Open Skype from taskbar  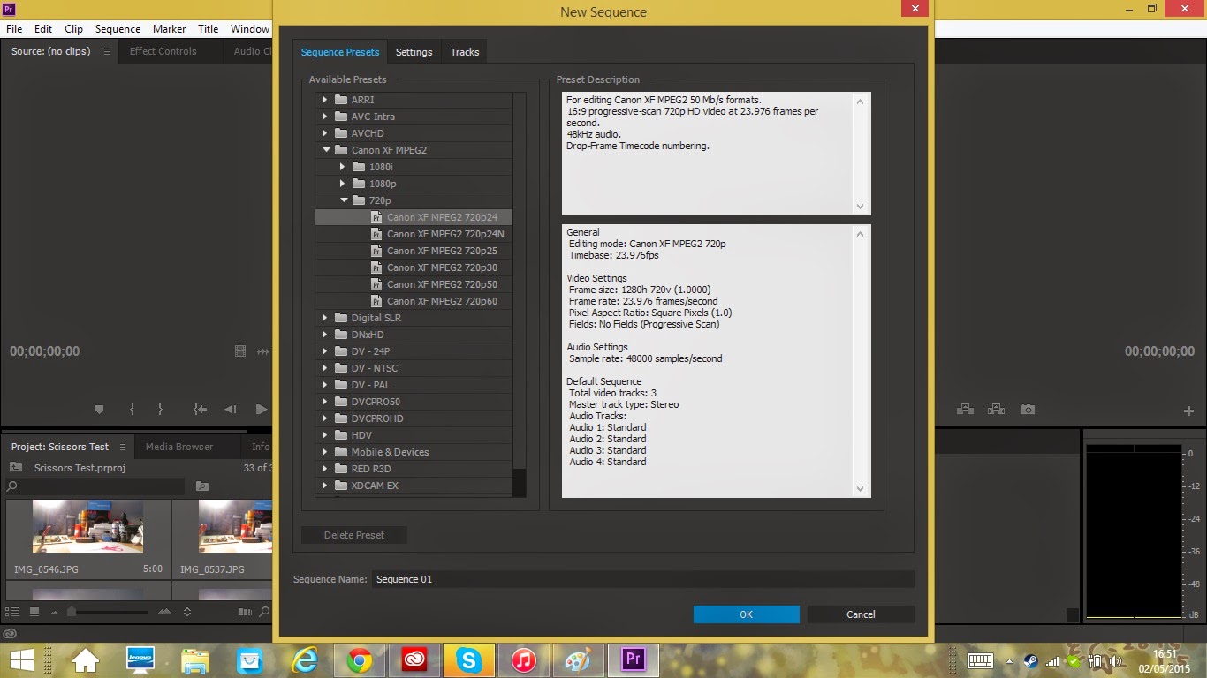[x=468, y=660]
